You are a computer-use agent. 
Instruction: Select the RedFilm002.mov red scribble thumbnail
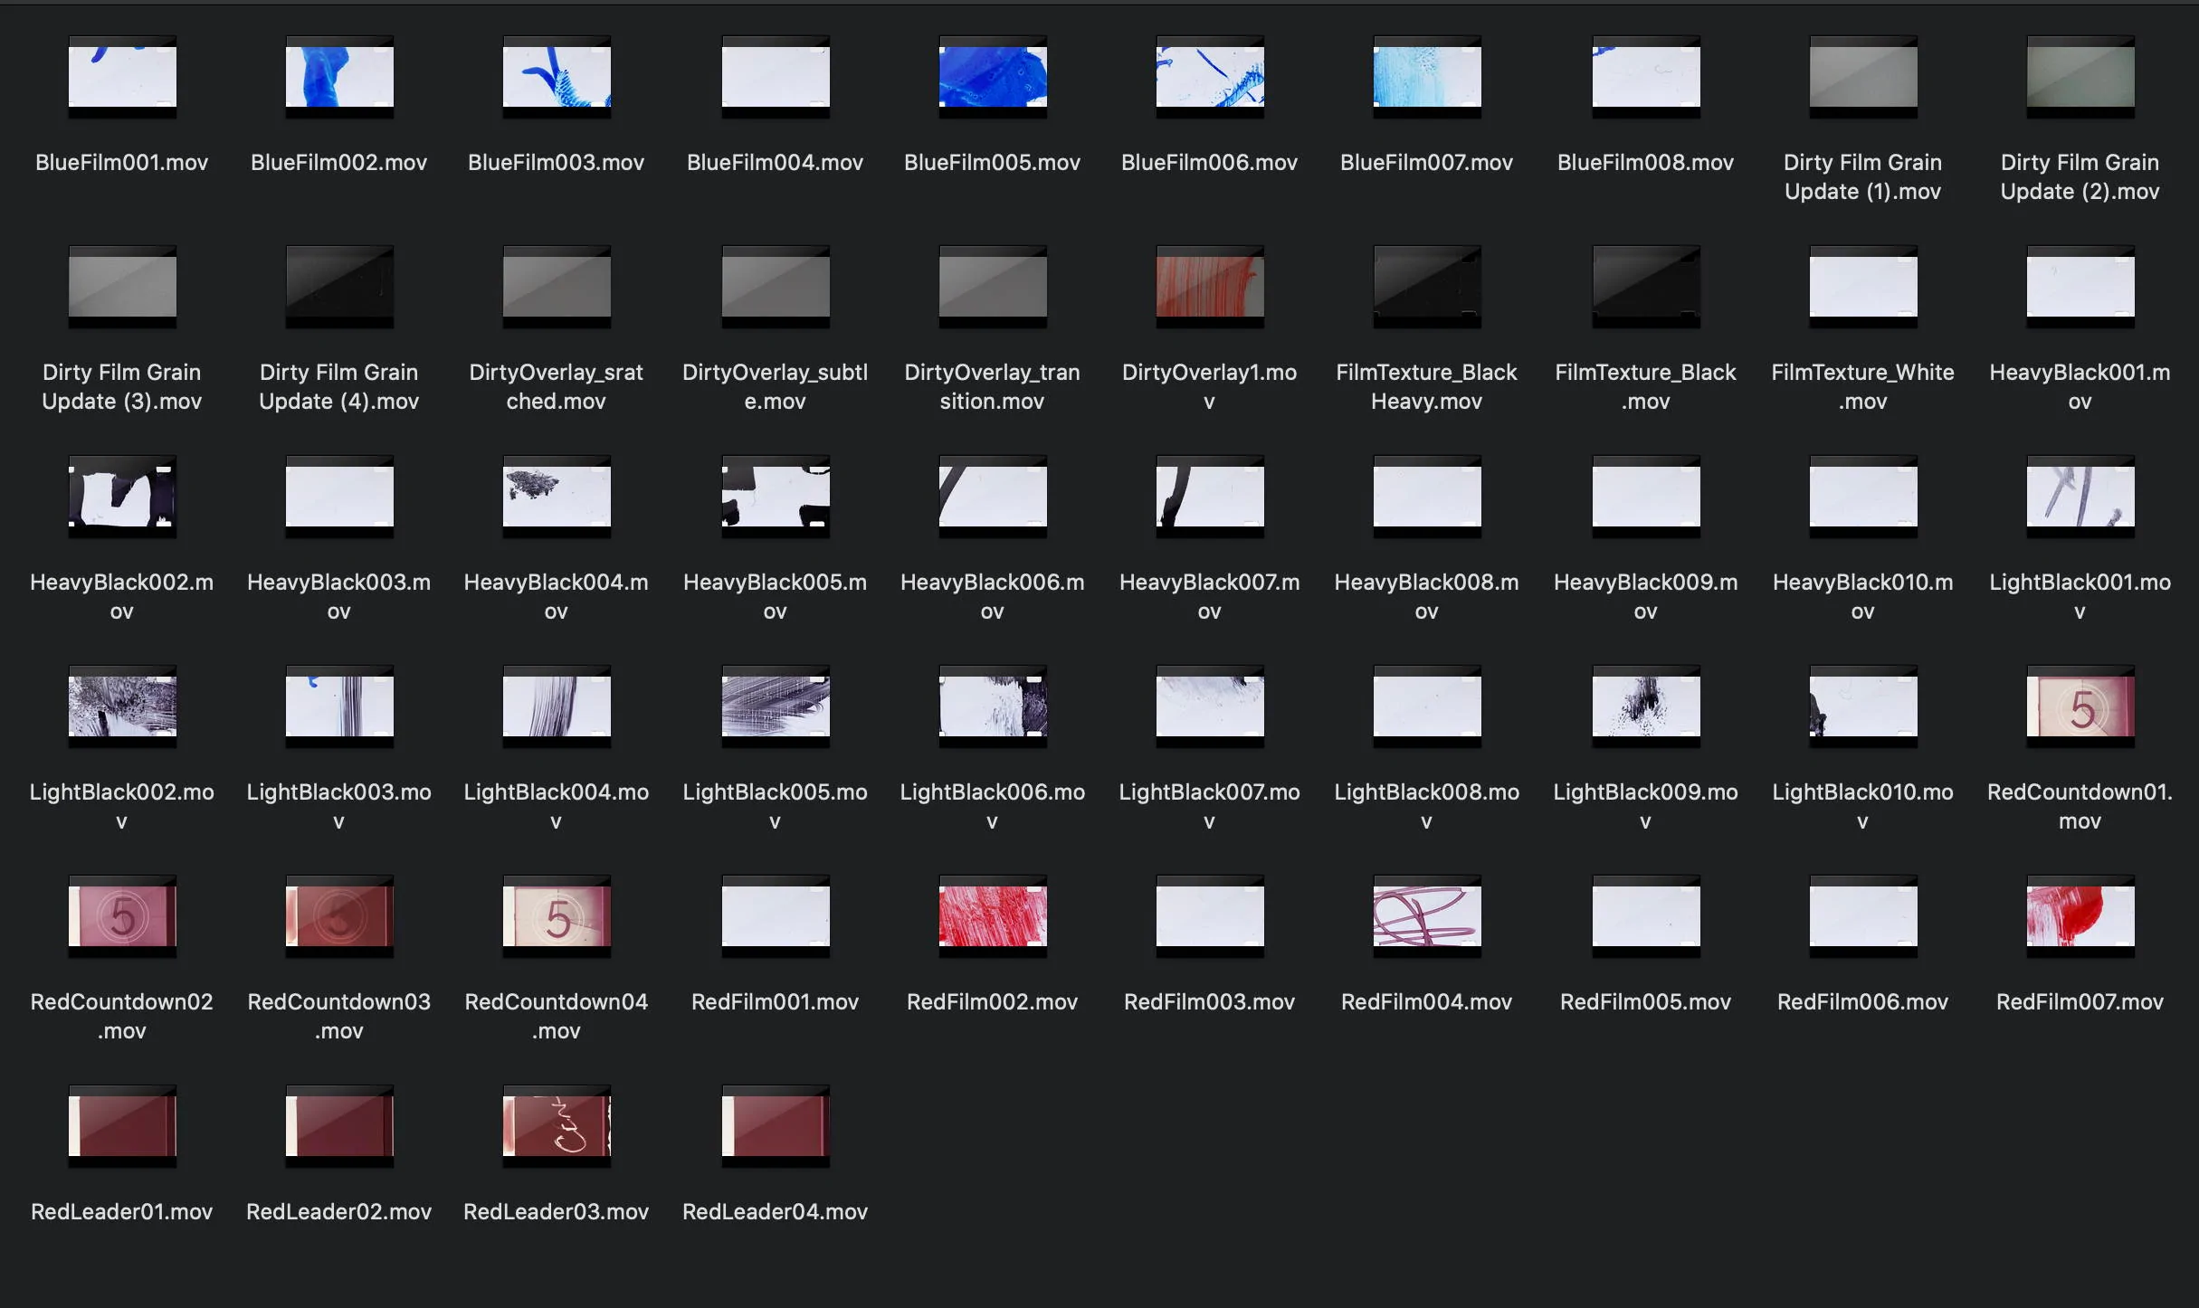[x=993, y=916]
